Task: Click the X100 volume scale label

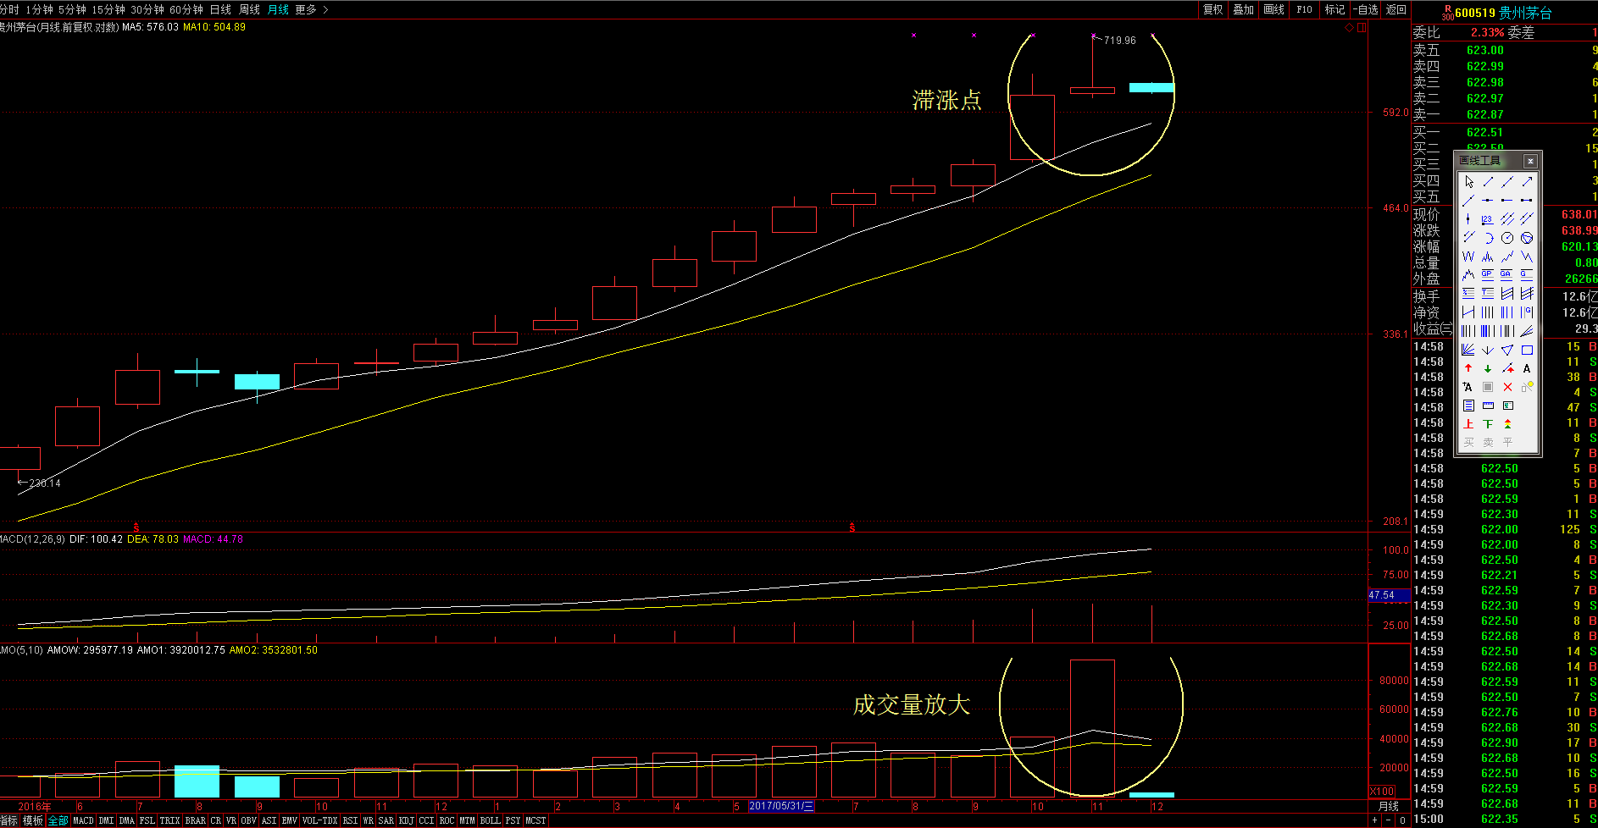Action: [1382, 792]
